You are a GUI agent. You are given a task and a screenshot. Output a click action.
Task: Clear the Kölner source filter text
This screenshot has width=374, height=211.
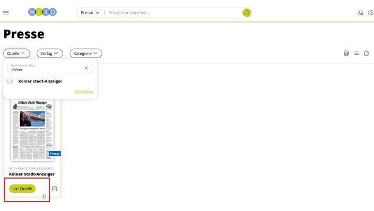[86, 68]
